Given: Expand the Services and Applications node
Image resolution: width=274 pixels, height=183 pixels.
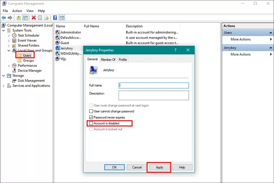Looking at the screenshot, I should (x=3, y=86).
